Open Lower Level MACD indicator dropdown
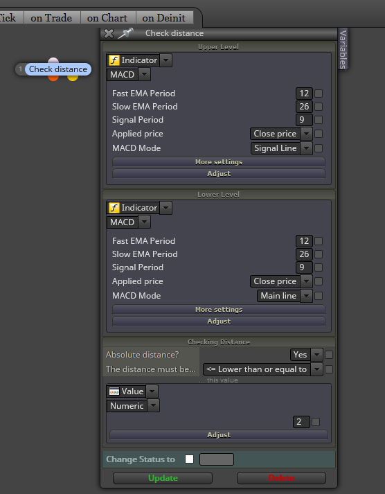 tap(144, 222)
